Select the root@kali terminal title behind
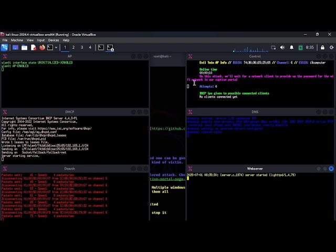This screenshot has height=252, width=336. click(162, 56)
